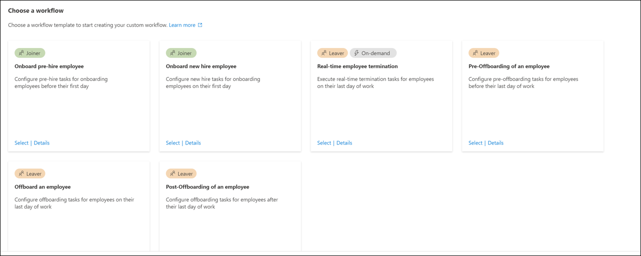The image size is (641, 256).
Task: Click the Post-Offboarding of an employee title
Action: click(207, 187)
